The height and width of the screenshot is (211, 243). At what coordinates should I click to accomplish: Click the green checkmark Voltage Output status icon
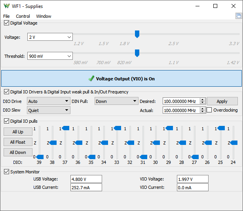point(91,78)
